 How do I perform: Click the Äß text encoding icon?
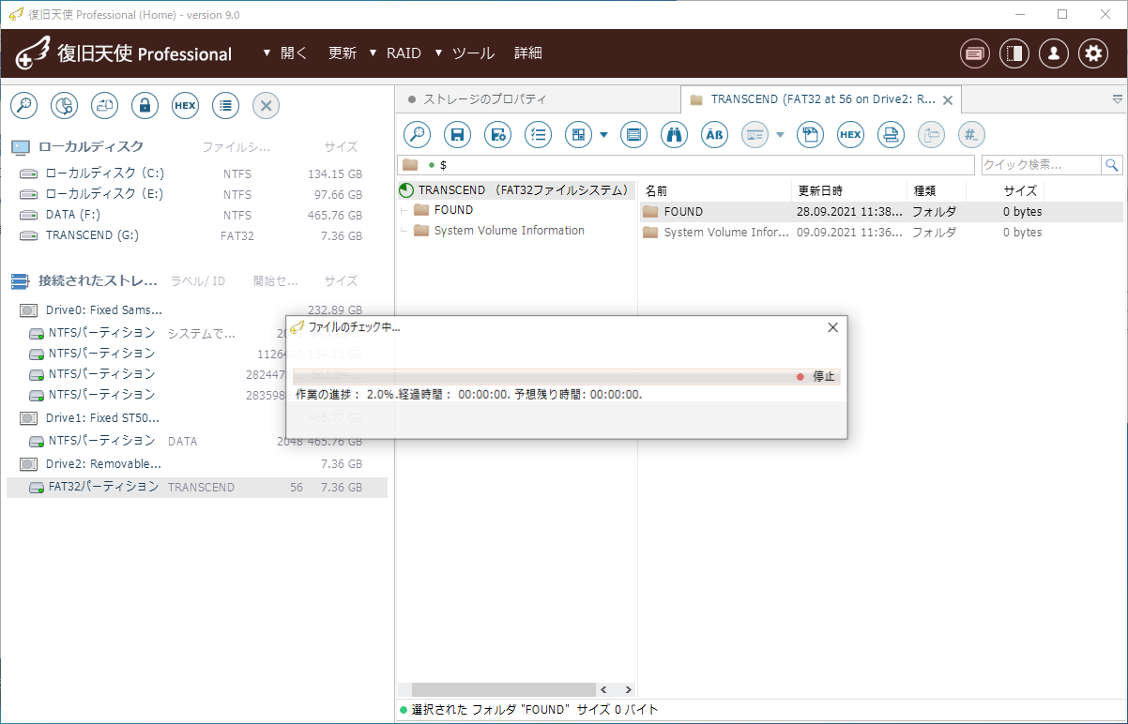715,135
